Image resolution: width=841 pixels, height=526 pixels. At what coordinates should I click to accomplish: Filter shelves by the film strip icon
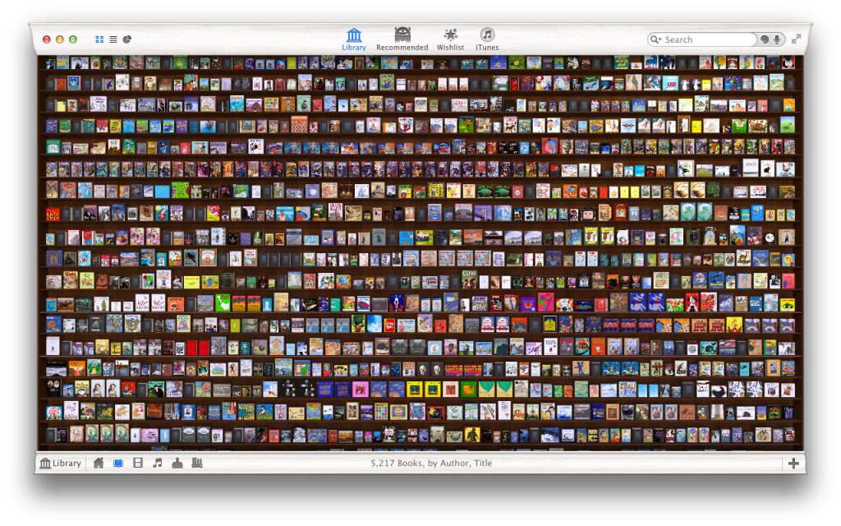[x=138, y=463]
